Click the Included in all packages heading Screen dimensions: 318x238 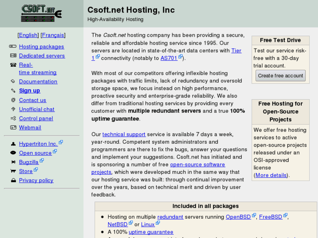coord(206,206)
